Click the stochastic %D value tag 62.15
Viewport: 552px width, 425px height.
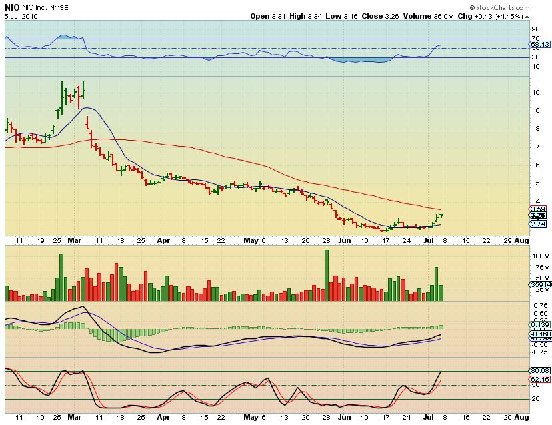(x=540, y=379)
